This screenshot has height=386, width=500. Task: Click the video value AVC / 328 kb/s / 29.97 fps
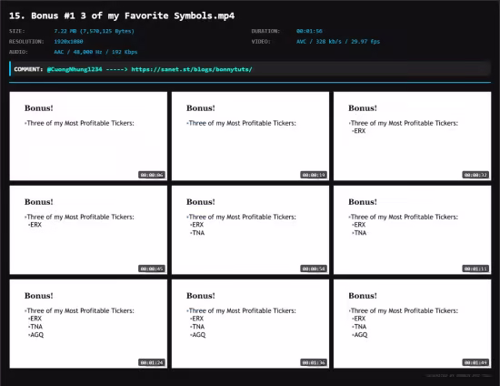(338, 42)
